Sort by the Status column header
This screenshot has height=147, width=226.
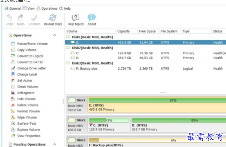pyautogui.click(x=219, y=31)
